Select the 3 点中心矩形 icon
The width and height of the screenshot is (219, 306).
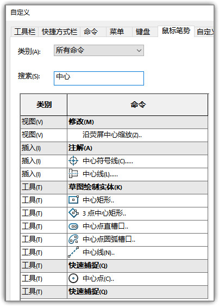(73, 213)
